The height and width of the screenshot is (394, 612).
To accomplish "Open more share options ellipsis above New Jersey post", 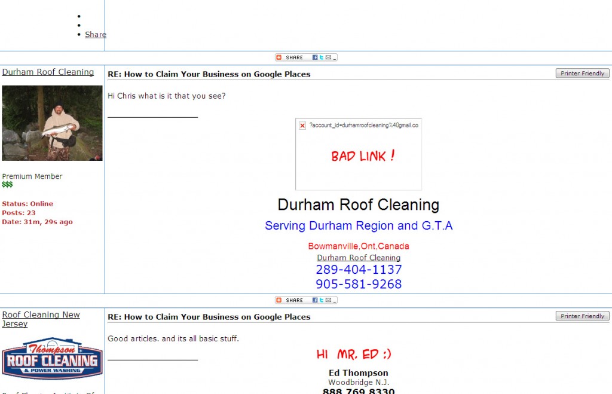I will coord(334,301).
